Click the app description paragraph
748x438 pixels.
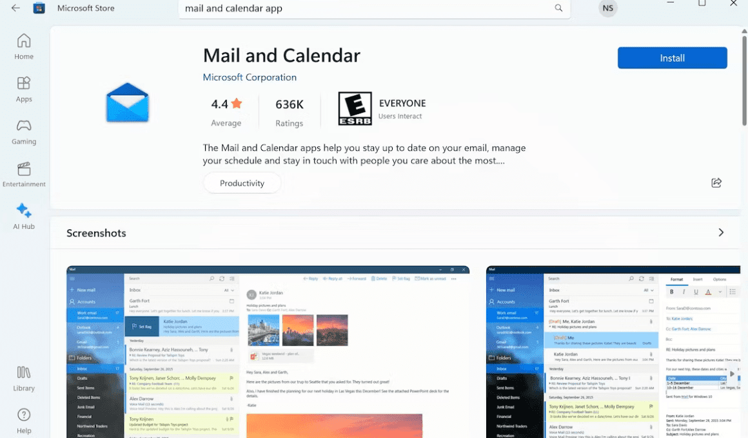364,154
